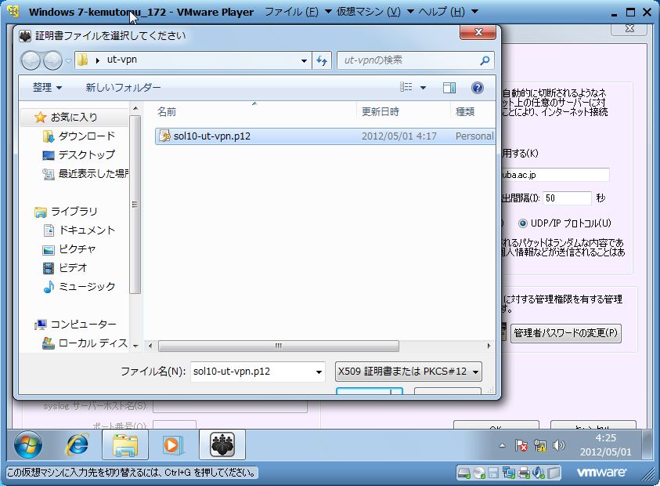
Task: Click the clock showing 4:25 in taskbar
Action: point(606,444)
